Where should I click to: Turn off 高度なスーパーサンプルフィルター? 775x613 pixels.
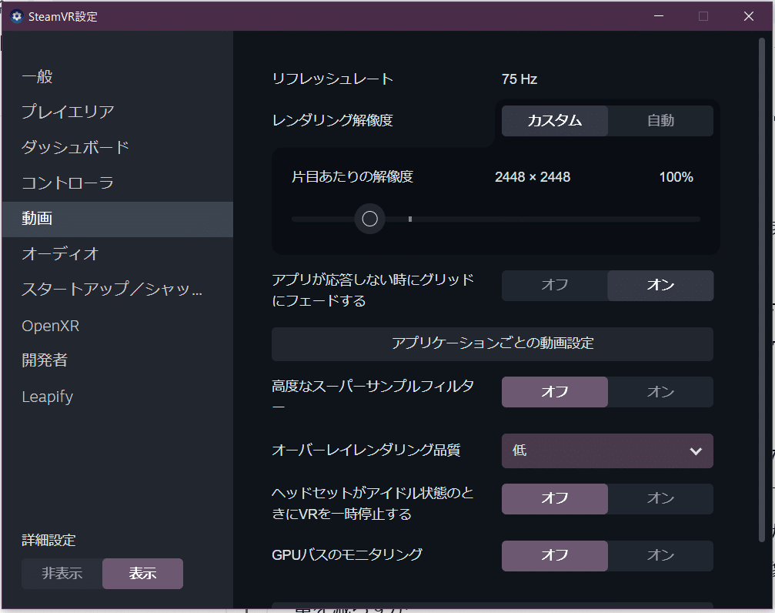(x=555, y=392)
